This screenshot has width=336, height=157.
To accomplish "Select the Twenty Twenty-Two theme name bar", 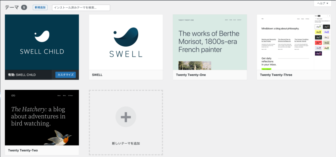I will click(x=42, y=150).
